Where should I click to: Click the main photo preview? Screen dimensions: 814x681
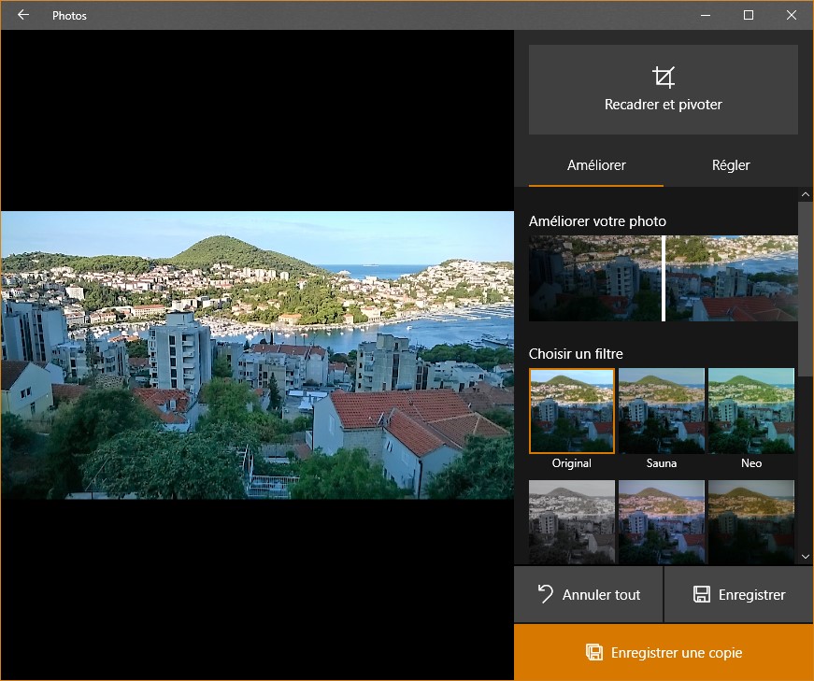[x=257, y=355]
